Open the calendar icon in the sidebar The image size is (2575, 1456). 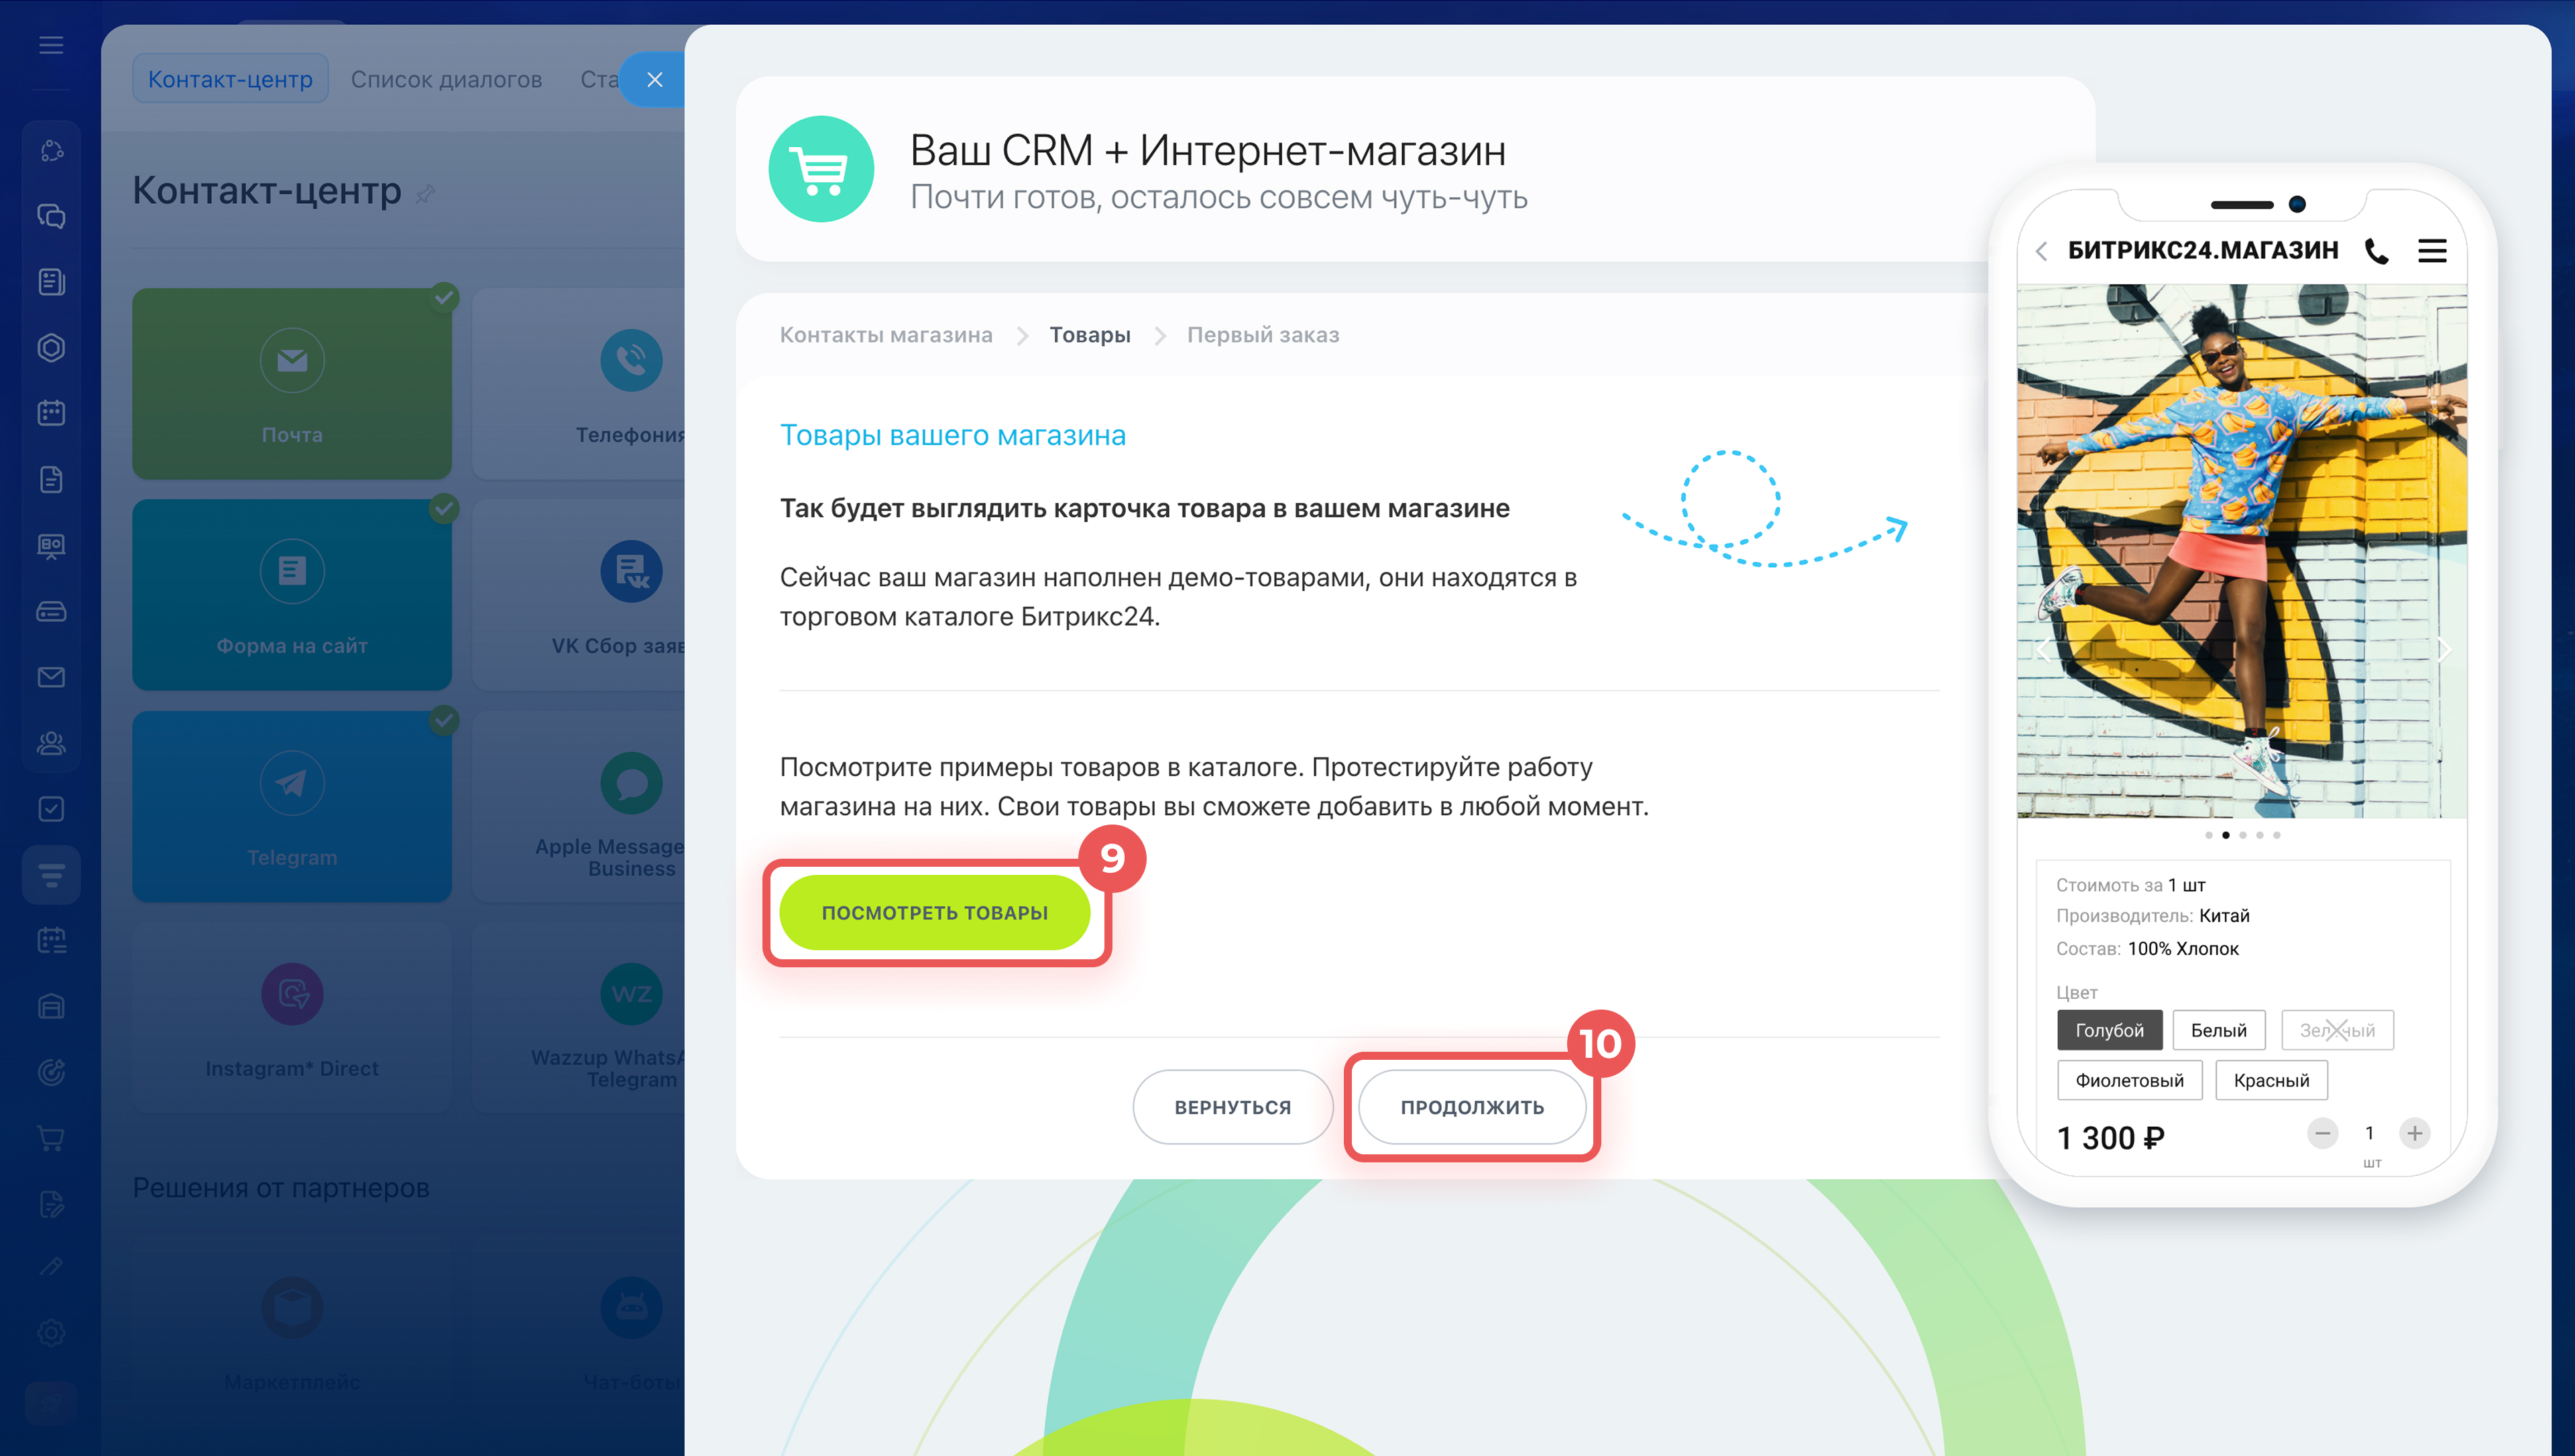click(x=51, y=413)
